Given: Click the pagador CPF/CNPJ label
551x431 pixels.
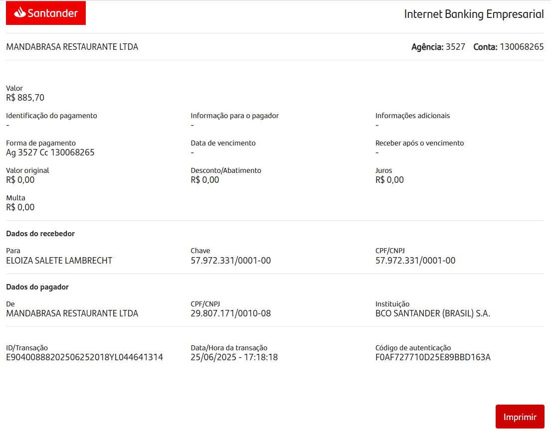Looking at the screenshot, I should (x=205, y=304).
